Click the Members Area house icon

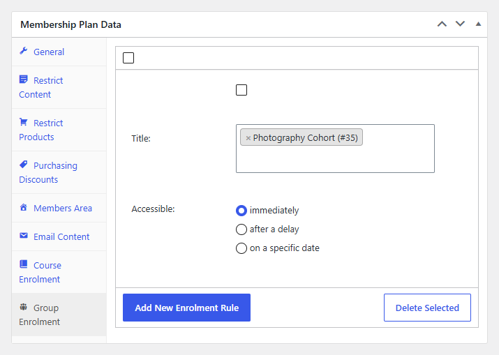coord(24,207)
